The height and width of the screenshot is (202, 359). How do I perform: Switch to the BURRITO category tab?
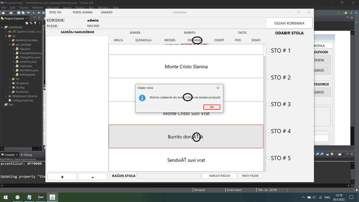point(190,33)
